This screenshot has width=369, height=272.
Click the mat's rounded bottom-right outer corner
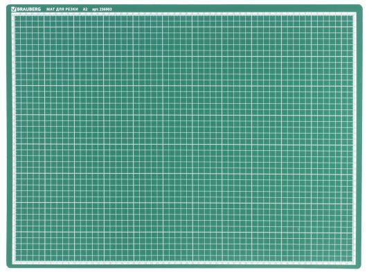pyautogui.click(x=359, y=266)
